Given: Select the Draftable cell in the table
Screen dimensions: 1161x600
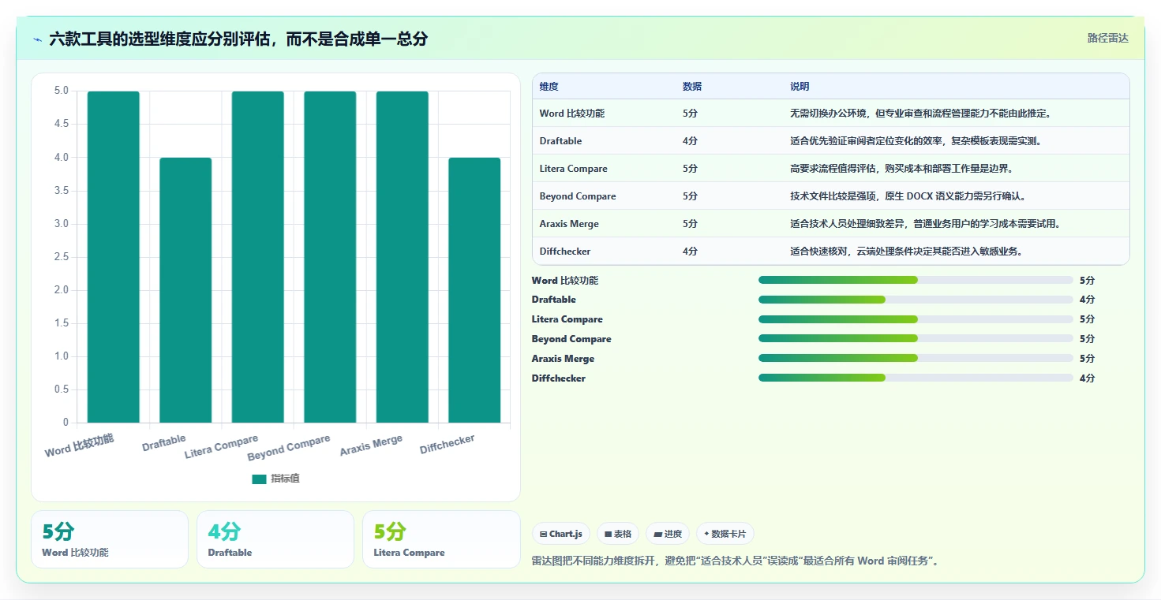Looking at the screenshot, I should point(561,141).
